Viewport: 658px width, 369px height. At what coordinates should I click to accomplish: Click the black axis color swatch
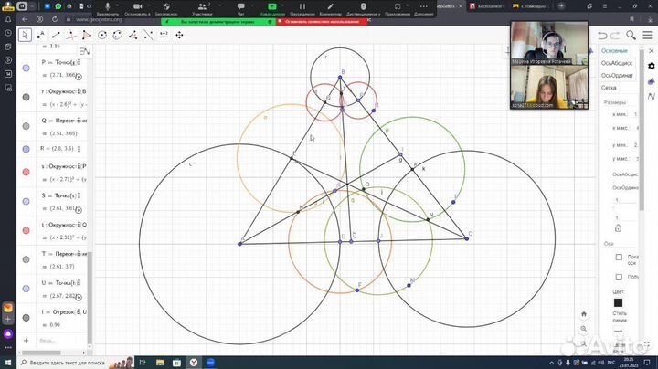619,302
